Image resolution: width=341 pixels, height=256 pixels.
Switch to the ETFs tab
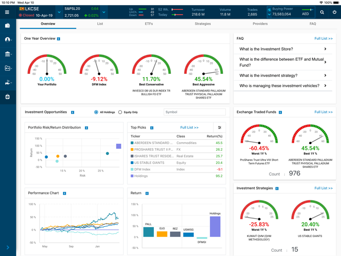tap(149, 24)
